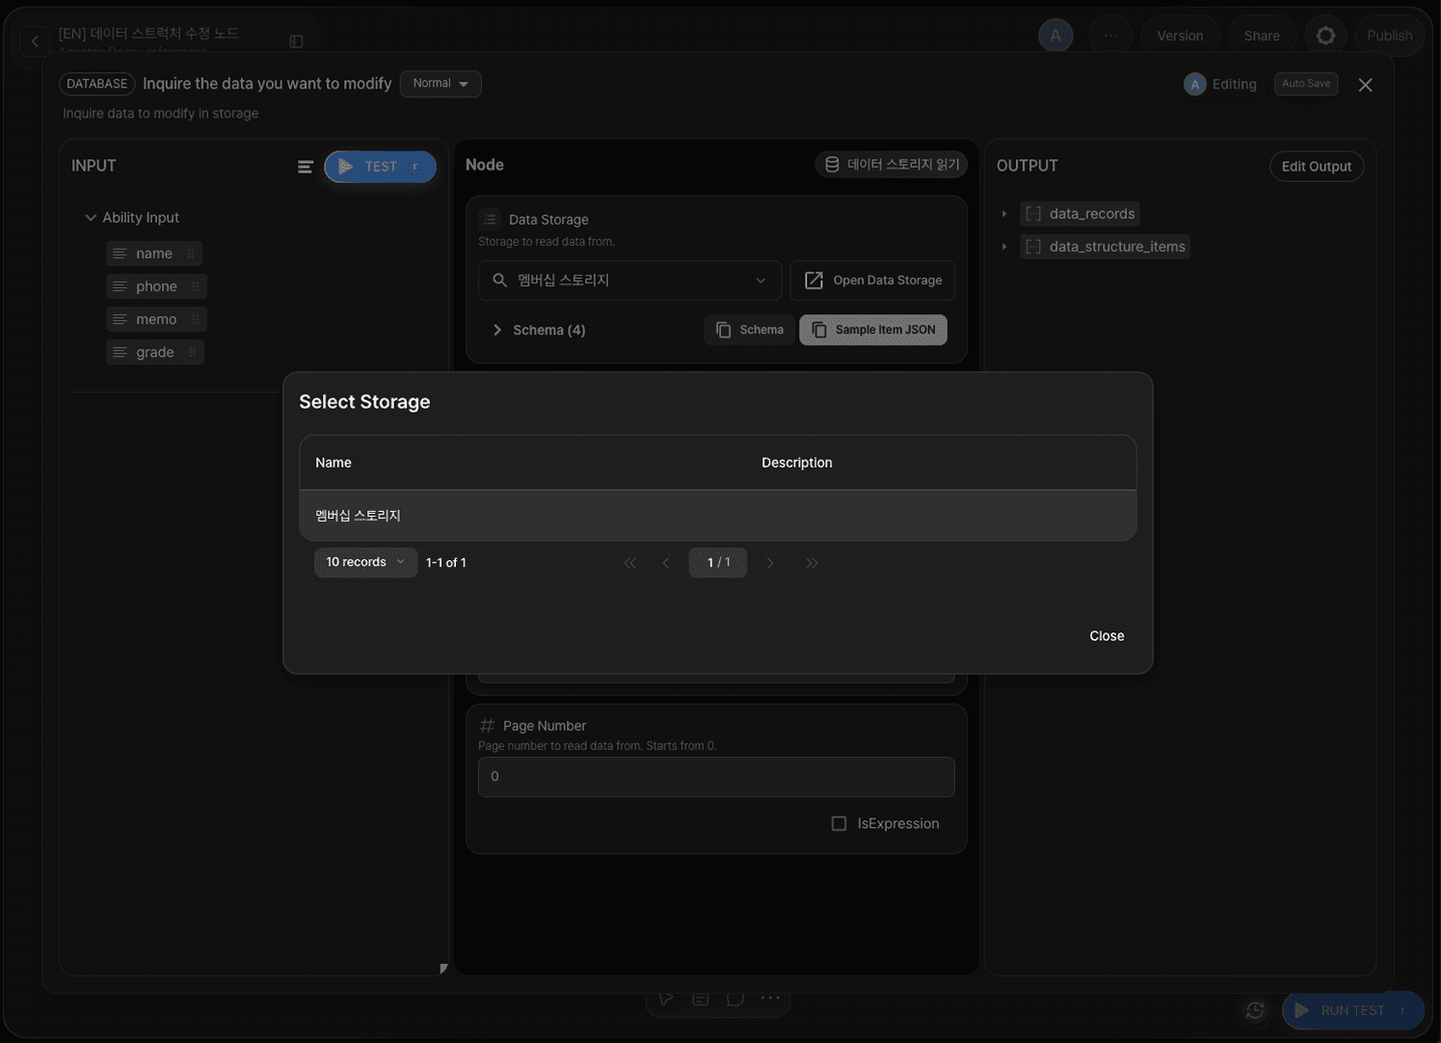Click the Data Storage list icon
The width and height of the screenshot is (1441, 1043).
(490, 220)
